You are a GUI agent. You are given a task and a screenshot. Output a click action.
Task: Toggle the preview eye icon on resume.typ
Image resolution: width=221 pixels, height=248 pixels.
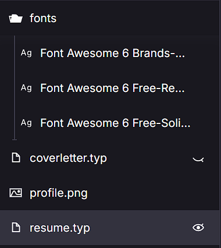tap(198, 228)
